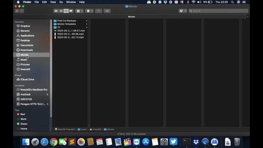Open the volume control menu

click(199, 2)
